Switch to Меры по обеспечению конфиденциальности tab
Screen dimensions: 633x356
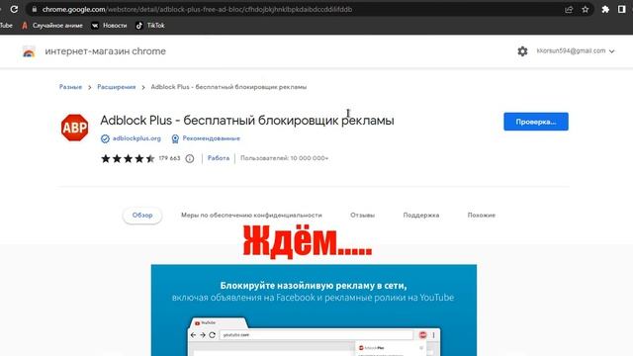tap(251, 216)
